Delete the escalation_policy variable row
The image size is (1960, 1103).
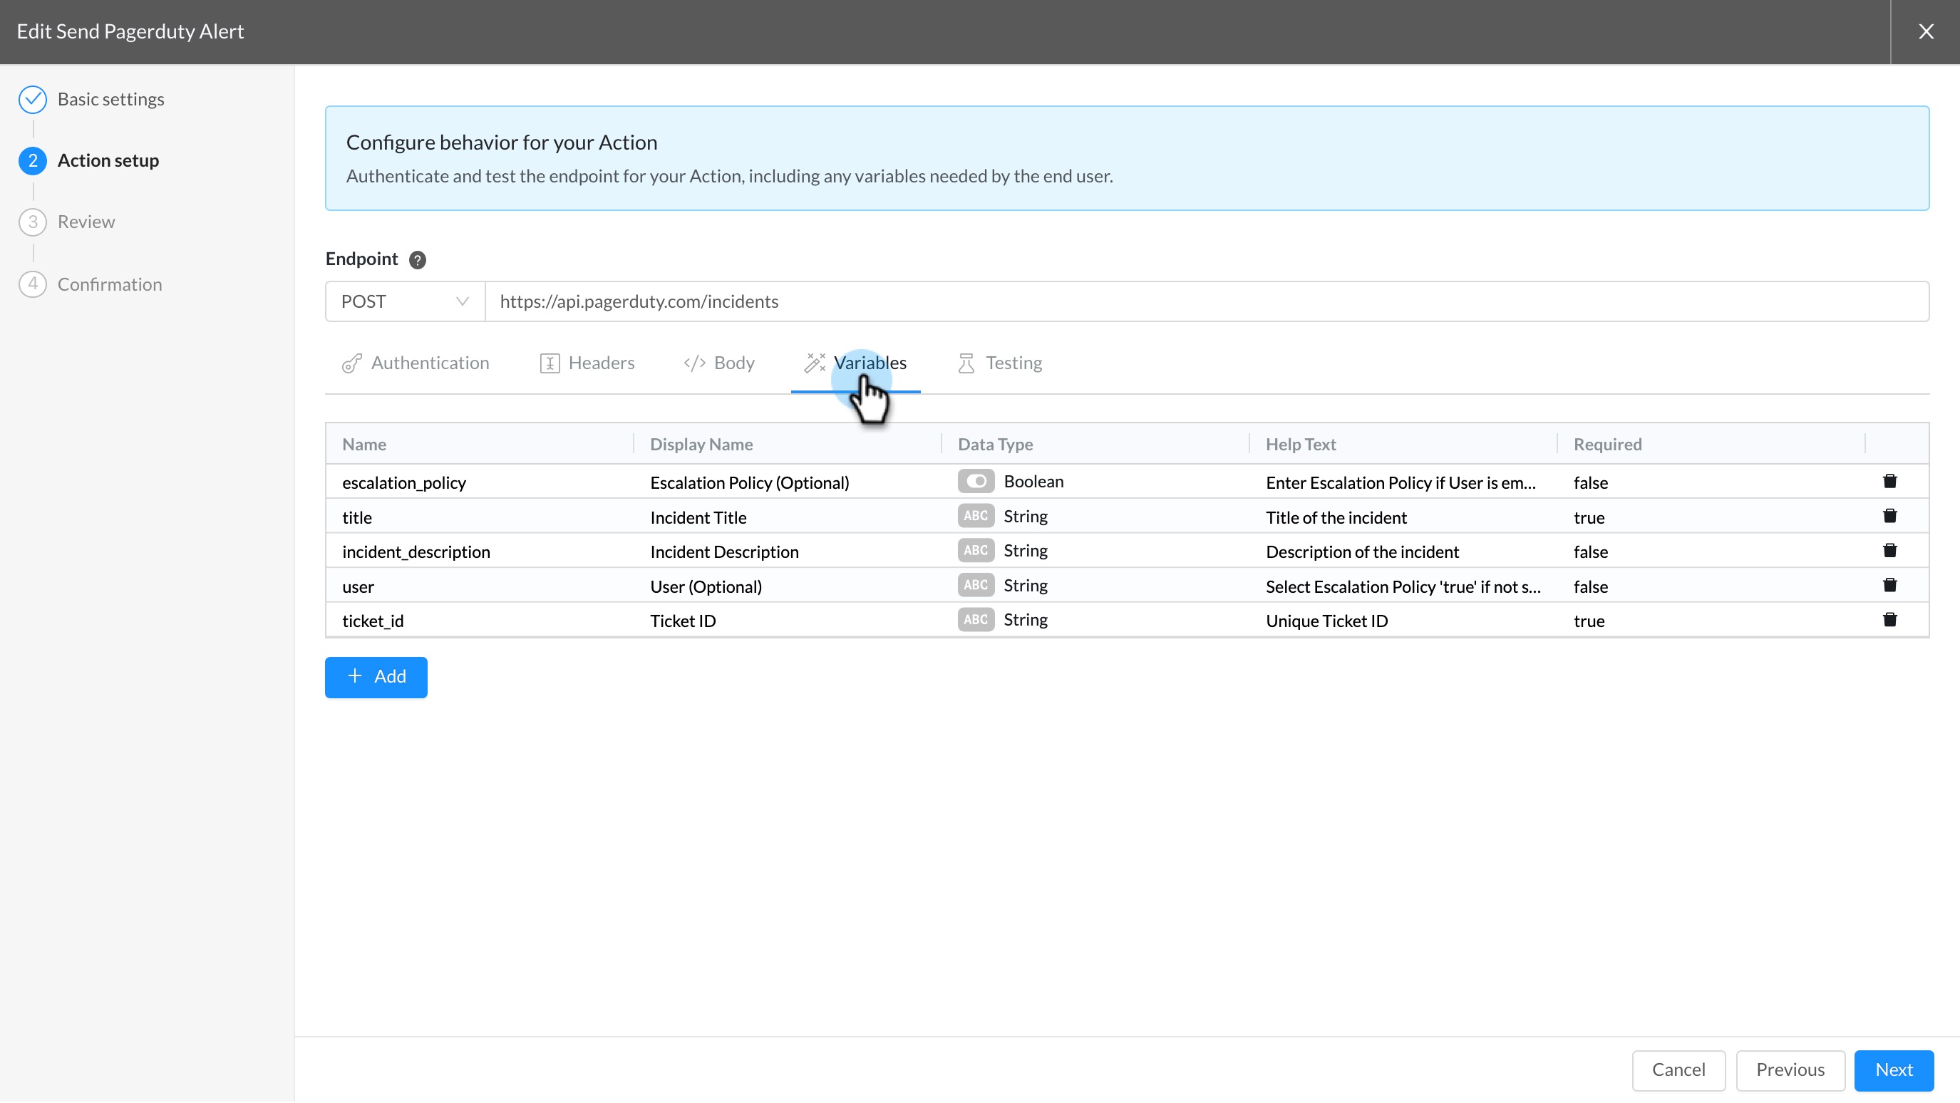coord(1890,482)
